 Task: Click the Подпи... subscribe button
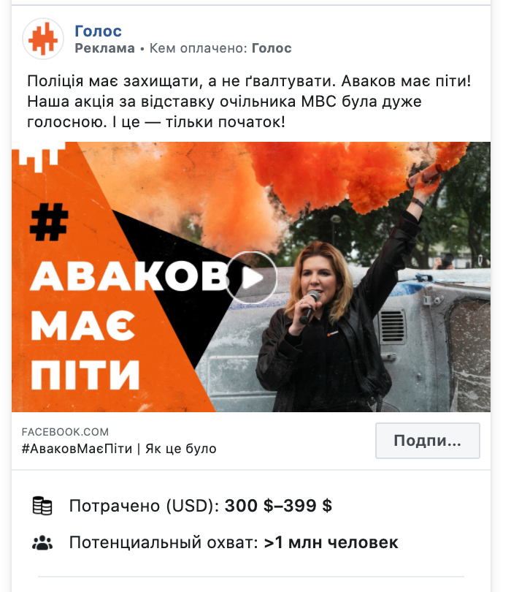[428, 441]
